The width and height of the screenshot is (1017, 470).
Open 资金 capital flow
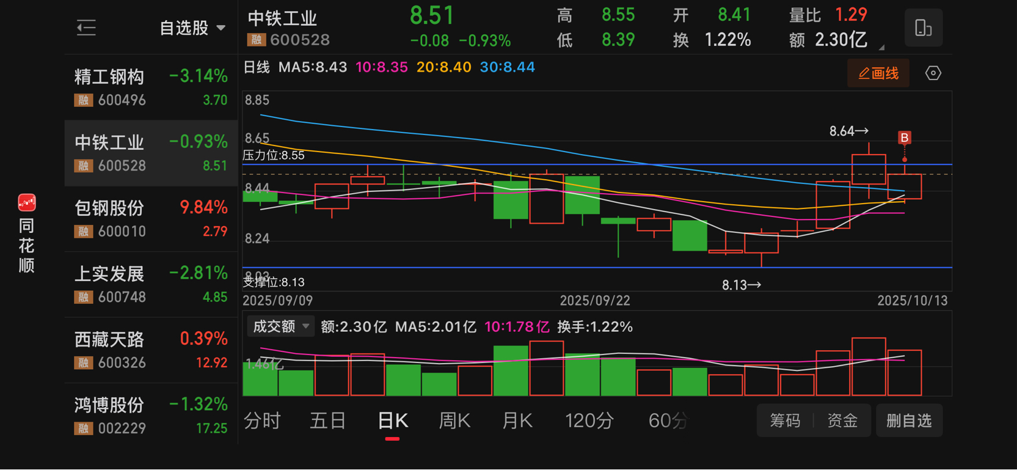(842, 420)
